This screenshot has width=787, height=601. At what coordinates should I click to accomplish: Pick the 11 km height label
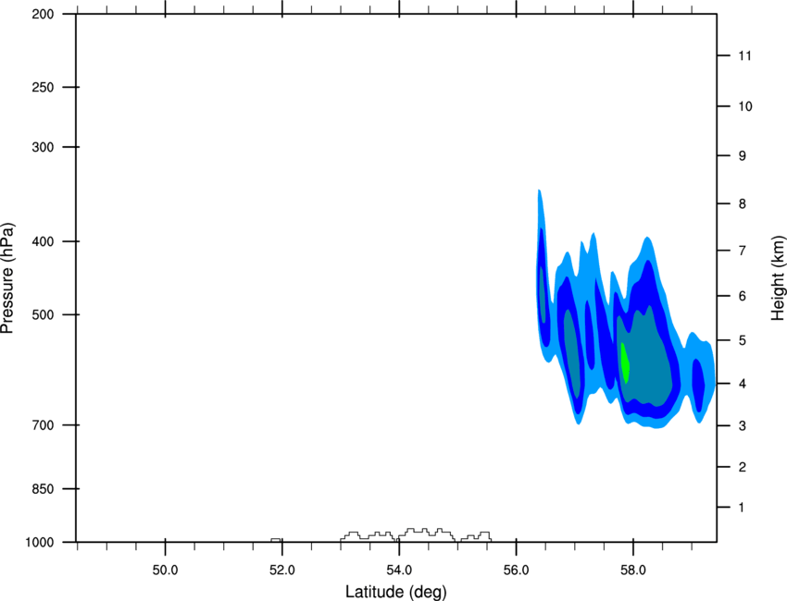(x=745, y=55)
